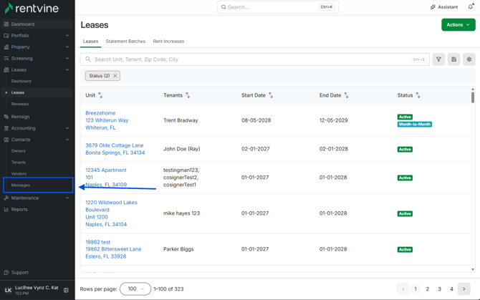Open the Rows per page dropdown
The image size is (480, 300).
(135, 289)
